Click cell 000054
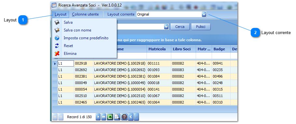The width and height of the screenshot is (296, 124). click(x=84, y=89)
